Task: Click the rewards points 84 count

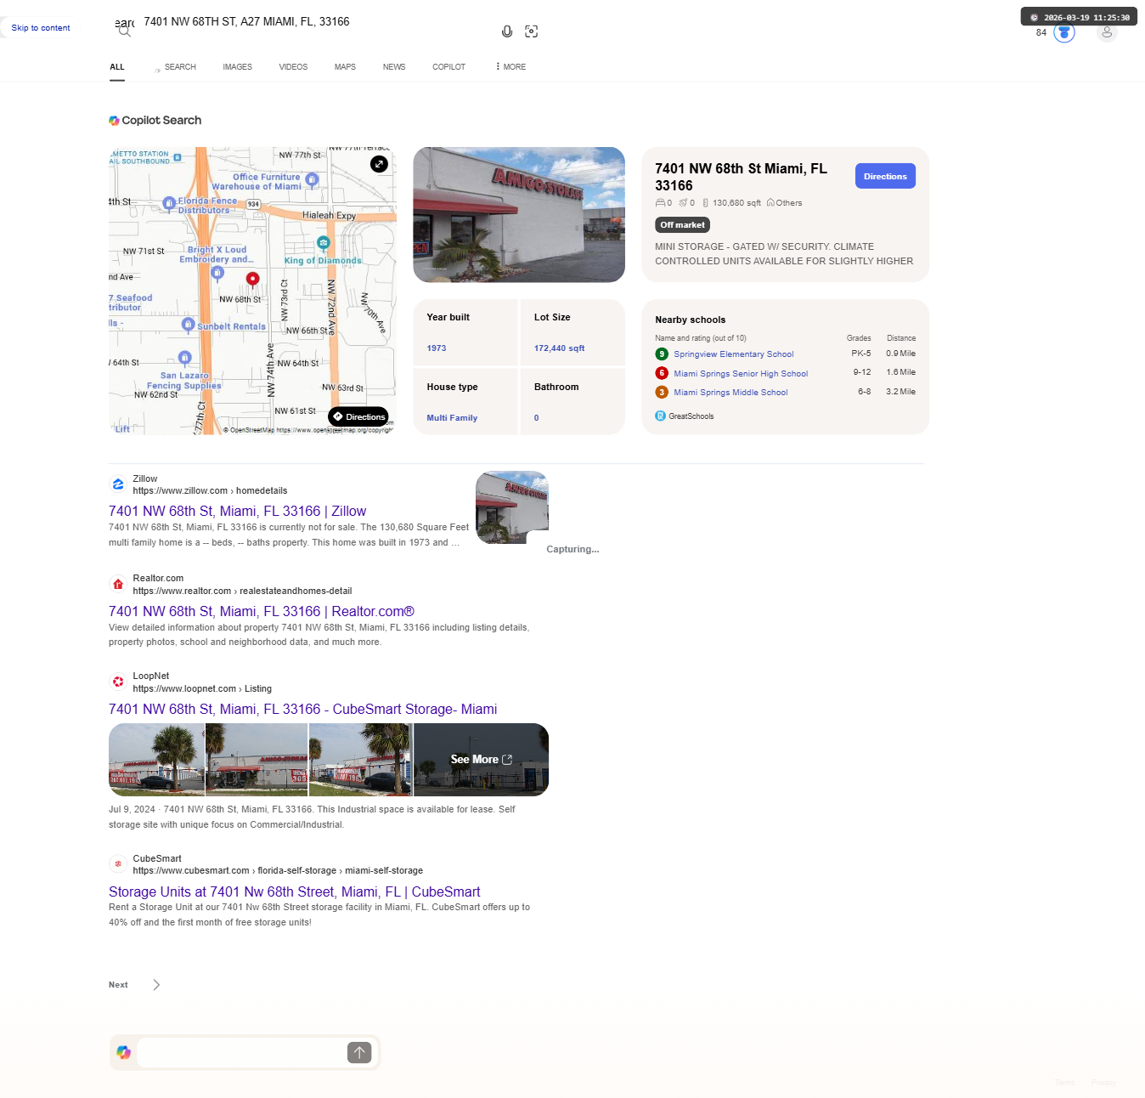Action: [1041, 33]
